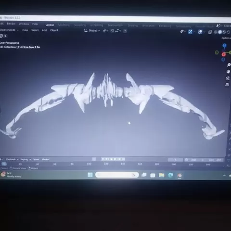Jump to the start frame
The width and height of the screenshot is (231, 231).
[x=103, y=159]
